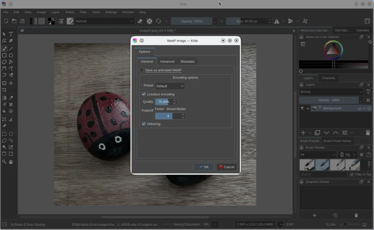
Task: Open the brush presets All tag dropdown
Action: 318,155
